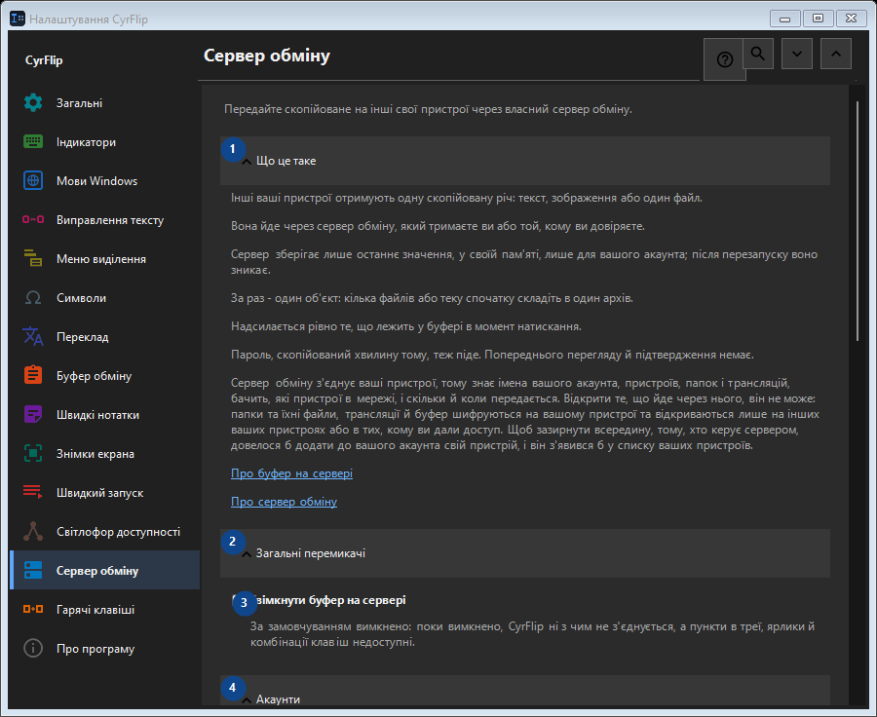Click the paragraph starting Вона йде через сервер
This screenshot has width=877, height=717.
438,226
